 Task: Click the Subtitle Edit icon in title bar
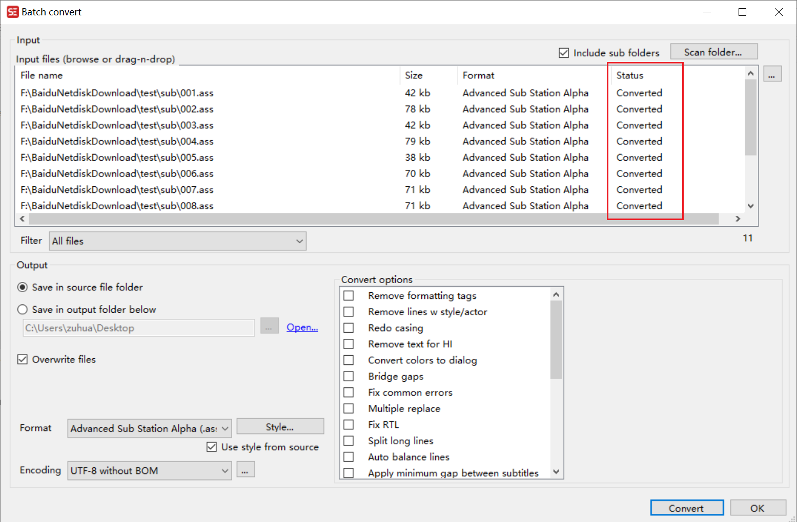click(x=12, y=11)
